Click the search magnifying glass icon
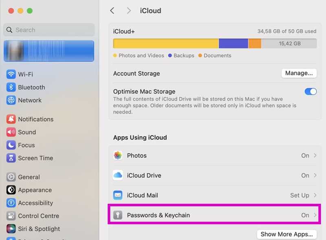This screenshot has width=326, height=240. (x=9, y=30)
